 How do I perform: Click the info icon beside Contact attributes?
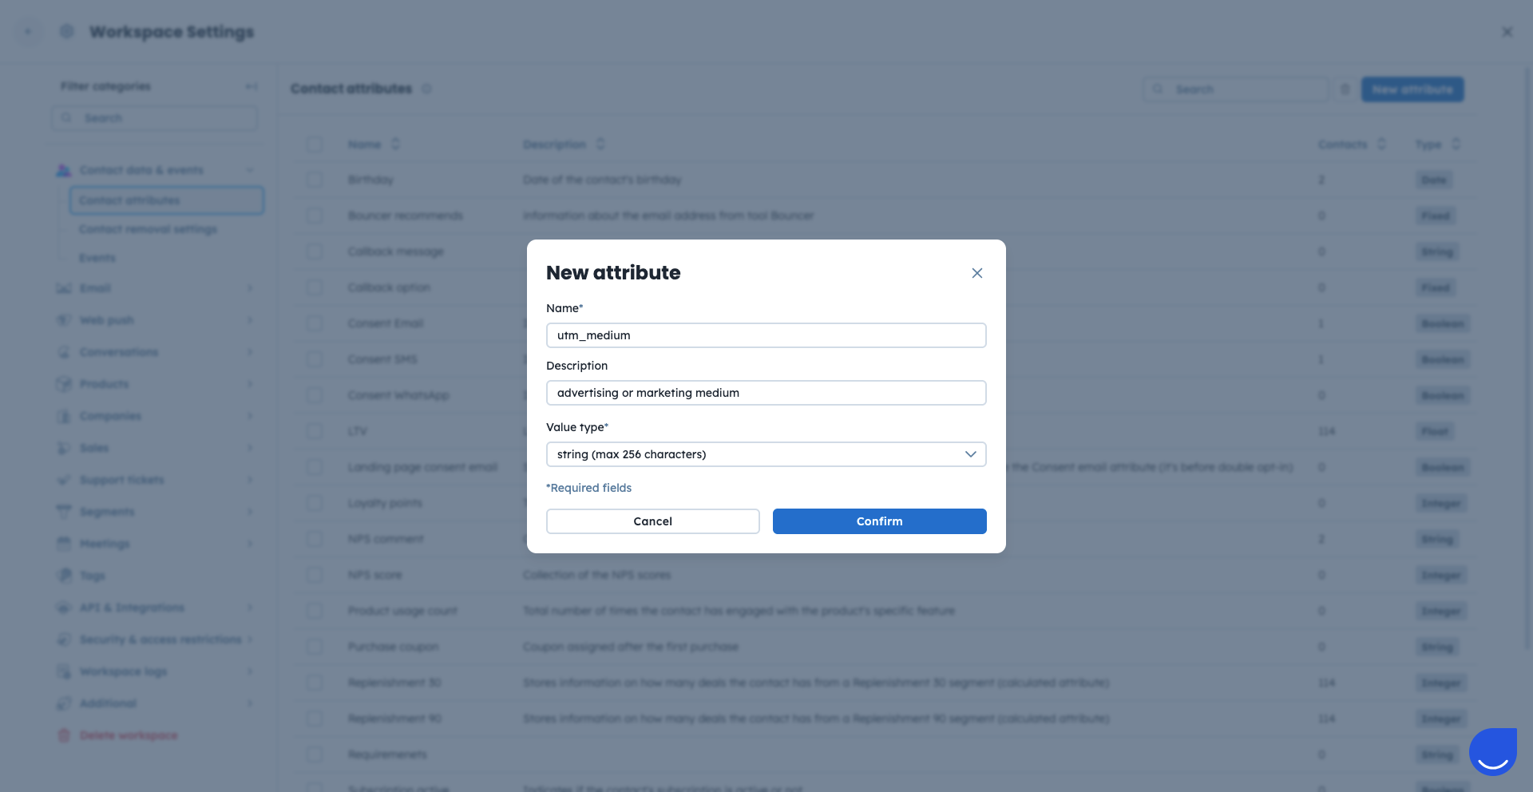[x=426, y=89]
